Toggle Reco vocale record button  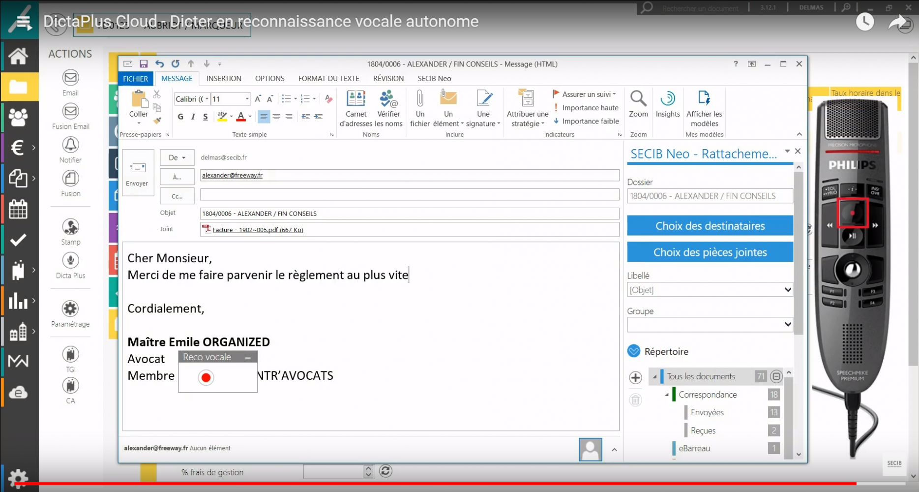tap(206, 377)
